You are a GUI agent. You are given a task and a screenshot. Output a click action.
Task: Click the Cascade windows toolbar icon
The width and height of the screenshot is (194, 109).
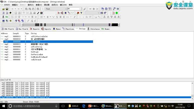(x=102, y=9)
